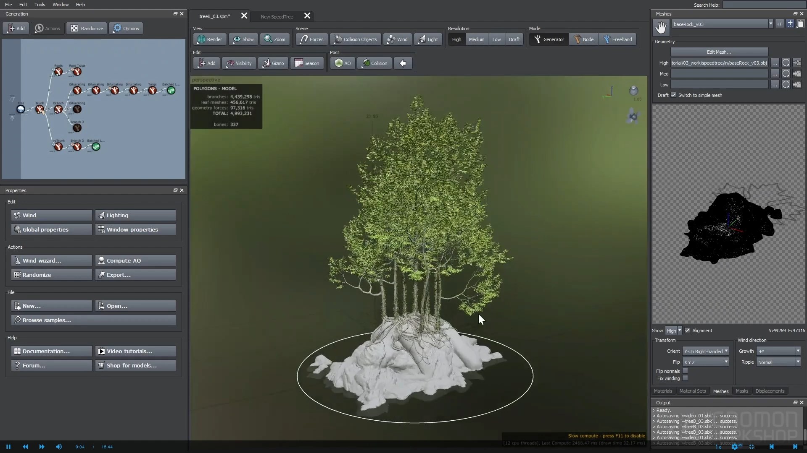Select the Light scene tool

(428, 39)
